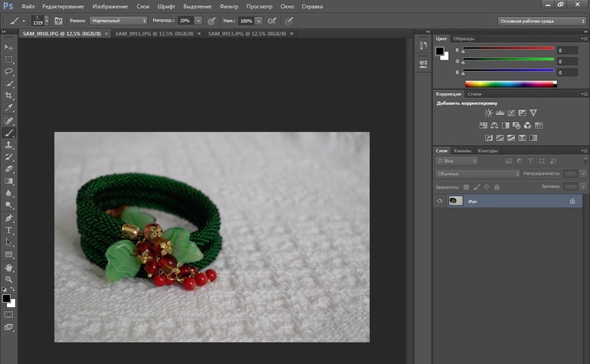This screenshot has width=590, height=364.
Task: Toggle lock transparent pixels in Закрепить
Action: tap(465, 186)
